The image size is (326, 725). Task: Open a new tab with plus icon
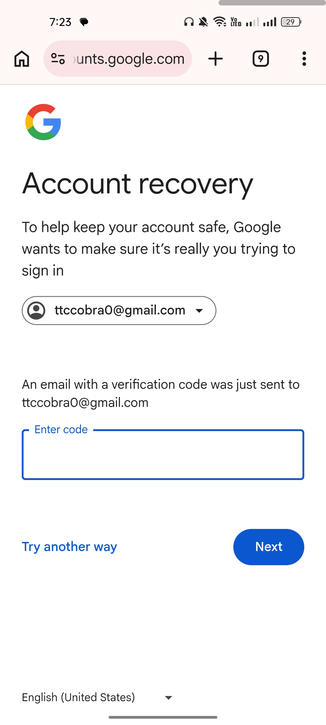[x=216, y=59]
